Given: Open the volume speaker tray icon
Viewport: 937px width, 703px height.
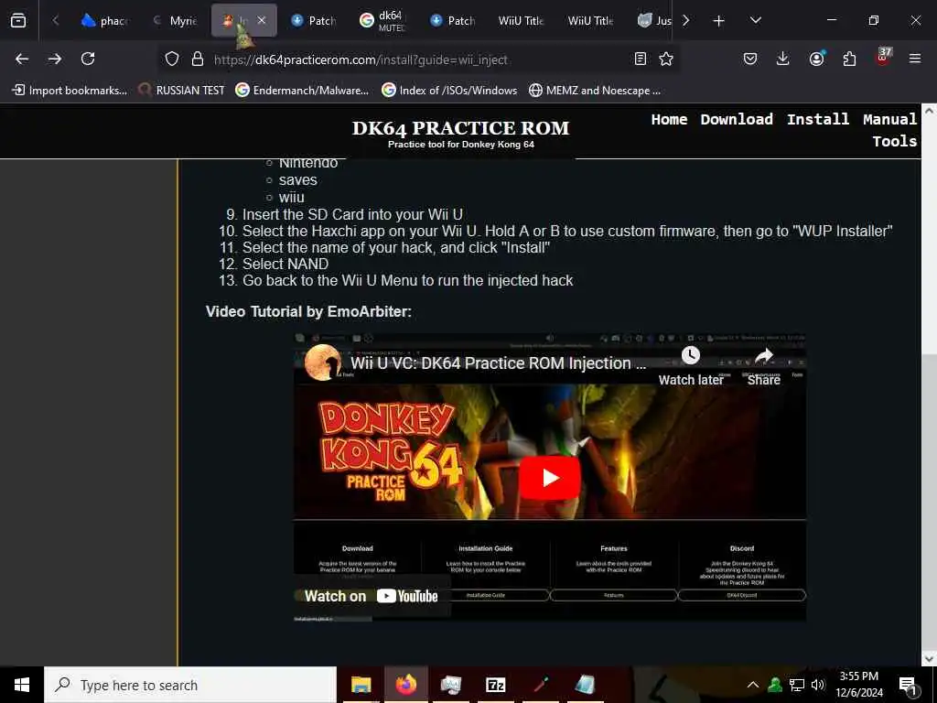Looking at the screenshot, I should (x=818, y=685).
